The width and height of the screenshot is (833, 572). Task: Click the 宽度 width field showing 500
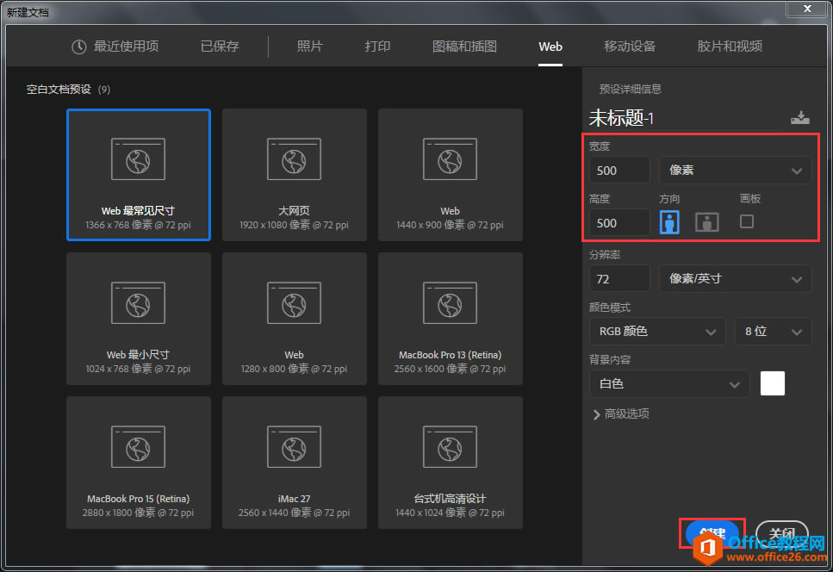(x=619, y=171)
